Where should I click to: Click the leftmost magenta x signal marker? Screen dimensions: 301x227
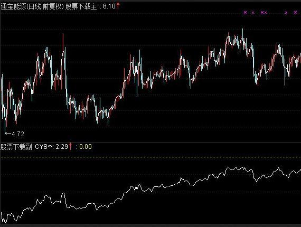click(x=245, y=13)
